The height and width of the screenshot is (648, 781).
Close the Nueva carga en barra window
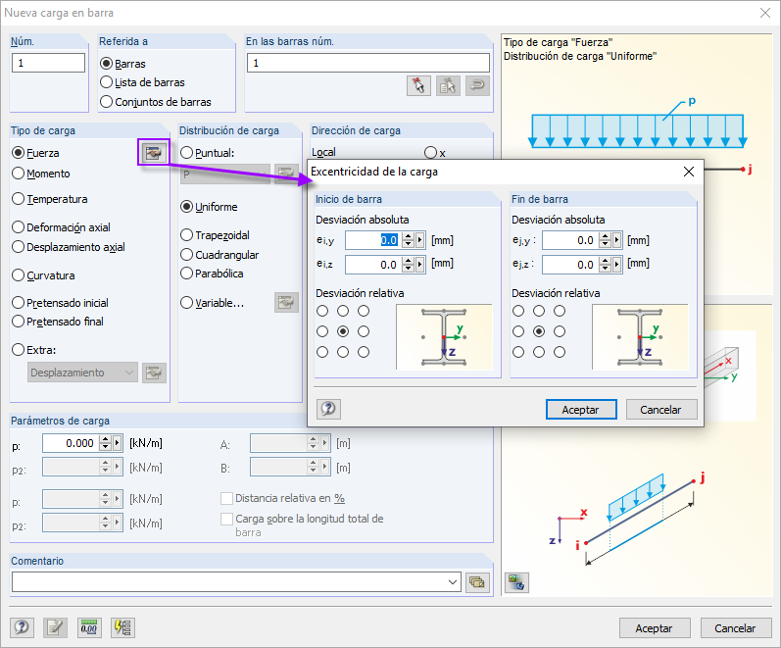coord(765,13)
